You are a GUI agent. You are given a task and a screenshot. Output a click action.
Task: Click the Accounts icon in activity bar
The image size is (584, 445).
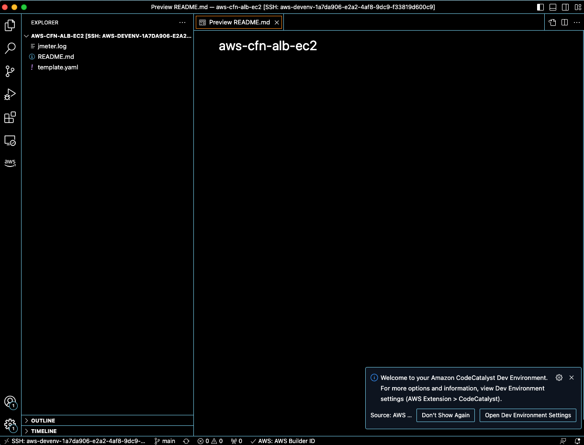click(x=10, y=402)
